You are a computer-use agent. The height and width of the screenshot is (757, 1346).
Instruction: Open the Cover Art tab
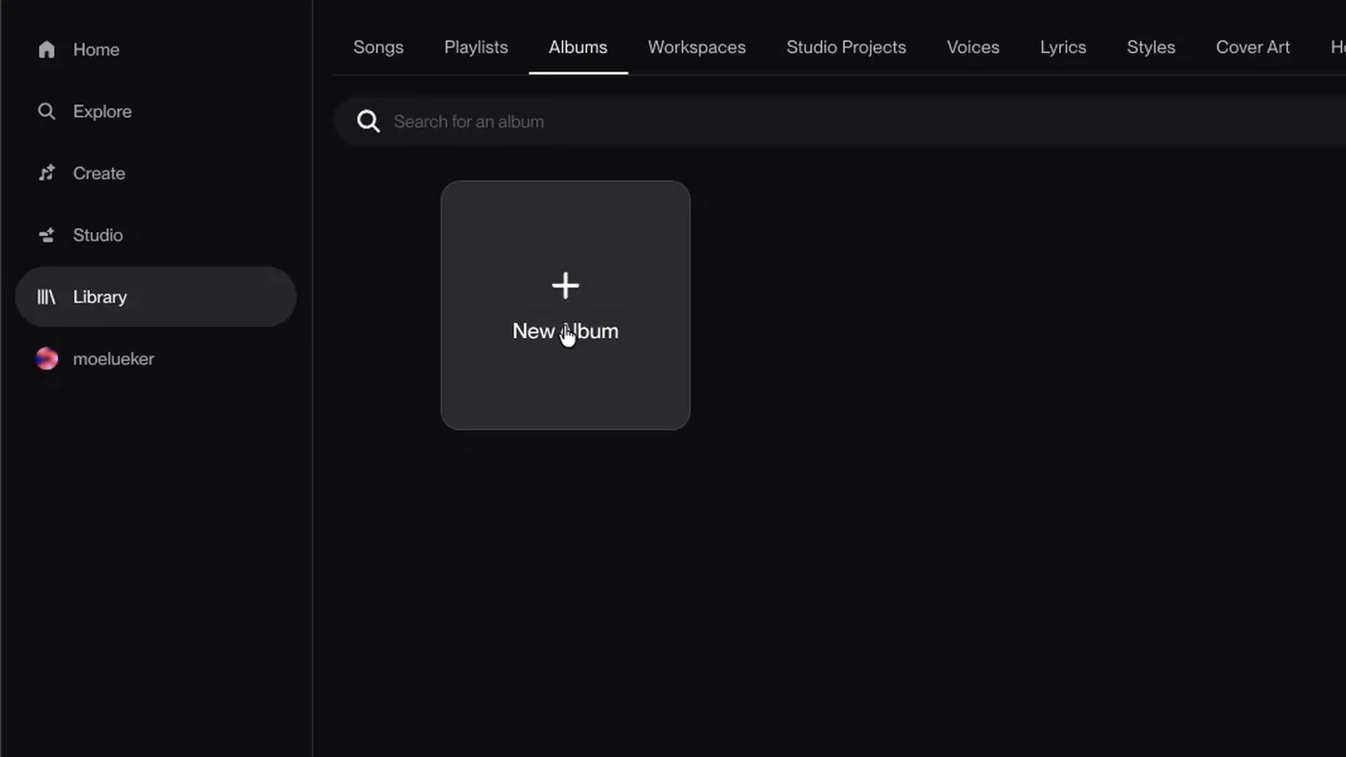pyautogui.click(x=1253, y=47)
